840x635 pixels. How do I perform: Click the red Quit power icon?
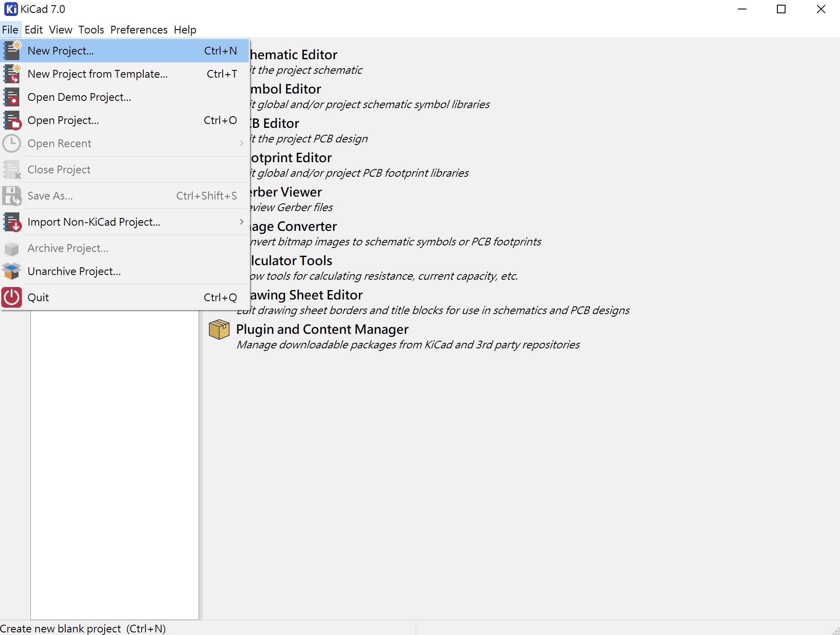[x=12, y=297]
